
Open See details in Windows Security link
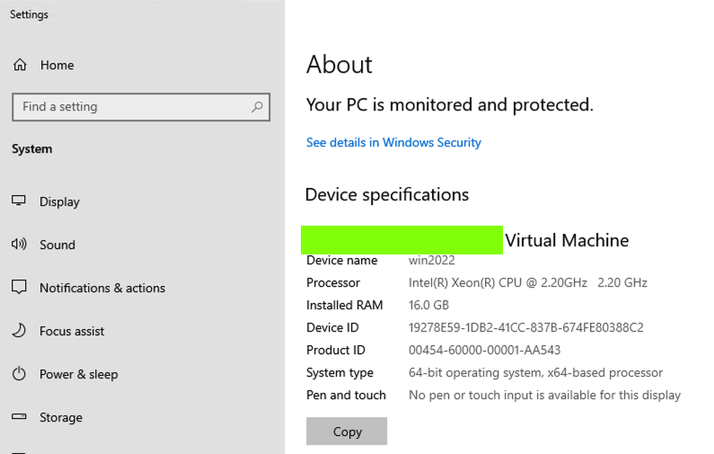(x=393, y=143)
